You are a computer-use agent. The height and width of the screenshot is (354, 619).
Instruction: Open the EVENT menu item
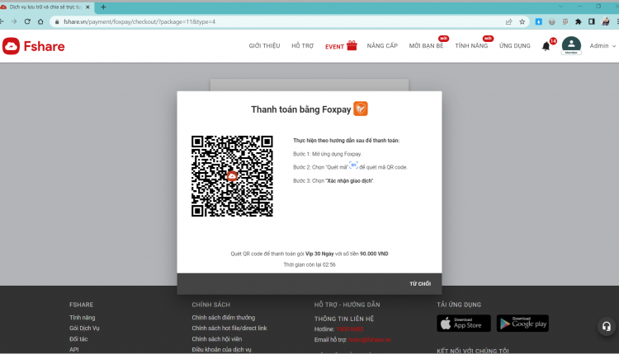334,46
